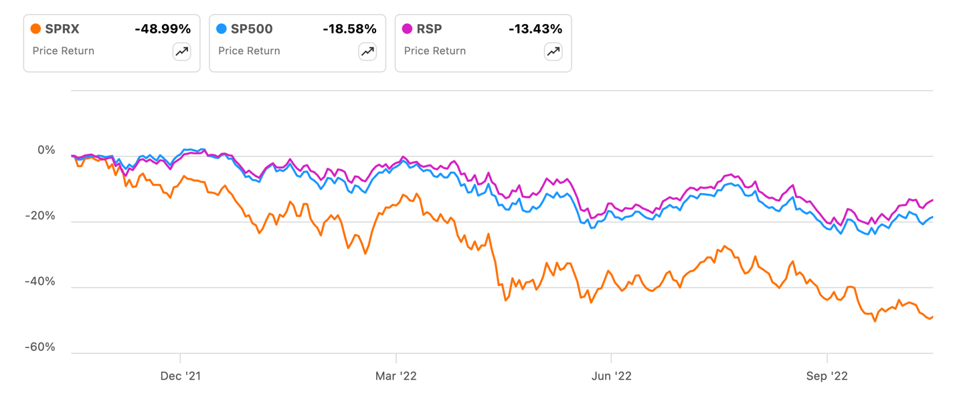Click the Dec '21 axis label
This screenshot has width=957, height=395.
[x=181, y=376]
